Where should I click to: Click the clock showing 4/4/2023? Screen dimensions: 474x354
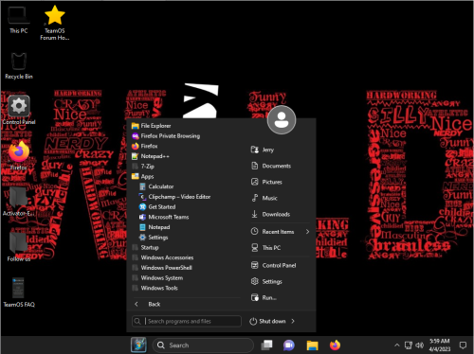(439, 345)
